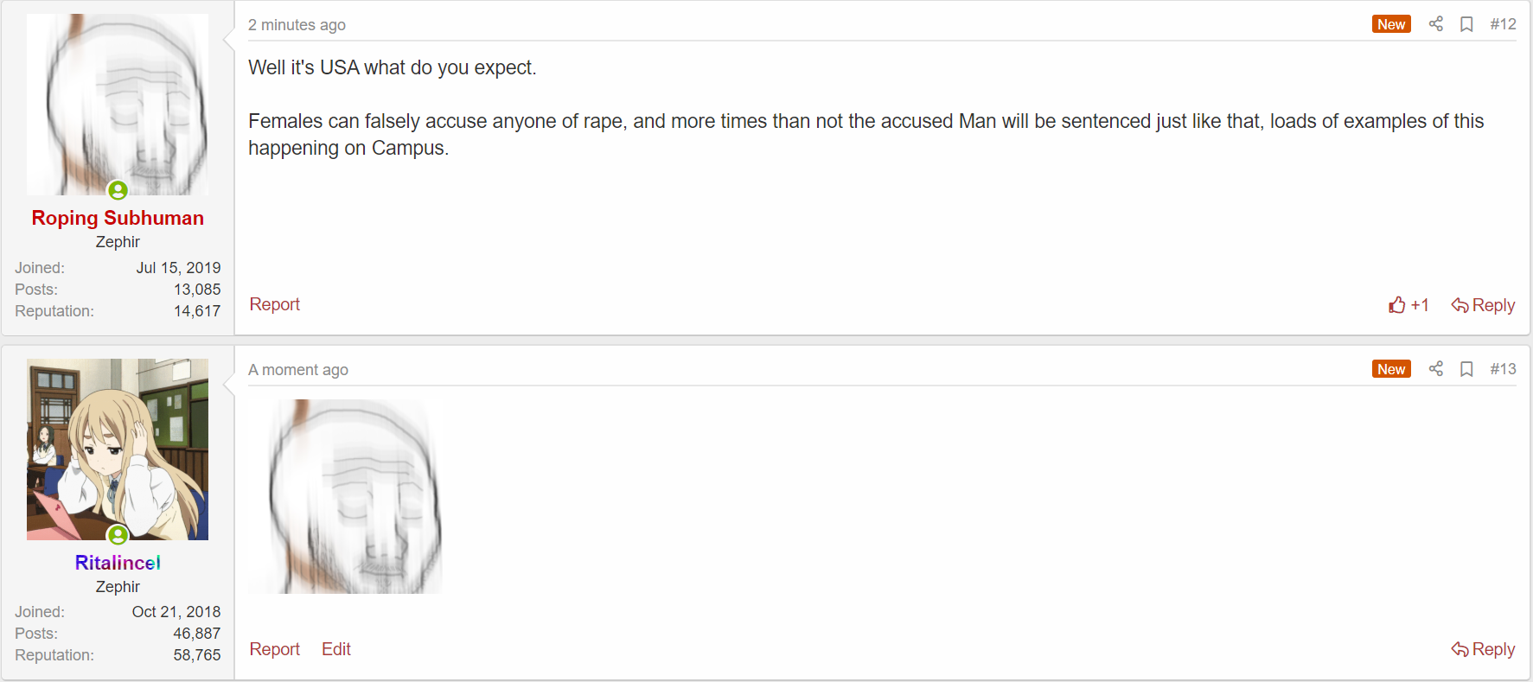Open post #13 permalink number
The height and width of the screenshot is (682, 1533).
tap(1503, 369)
